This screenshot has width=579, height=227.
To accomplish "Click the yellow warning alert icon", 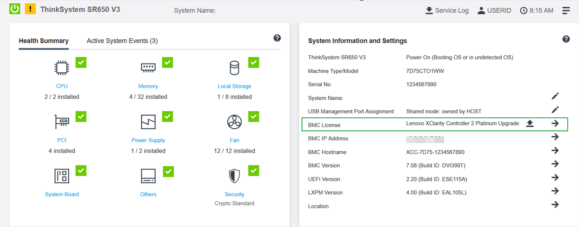I will pos(30,9).
